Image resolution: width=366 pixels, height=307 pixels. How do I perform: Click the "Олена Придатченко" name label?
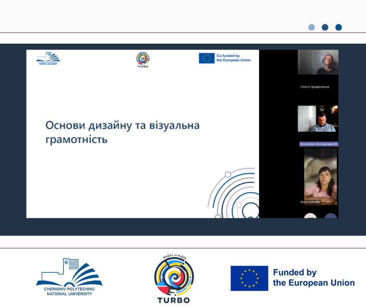point(315,87)
